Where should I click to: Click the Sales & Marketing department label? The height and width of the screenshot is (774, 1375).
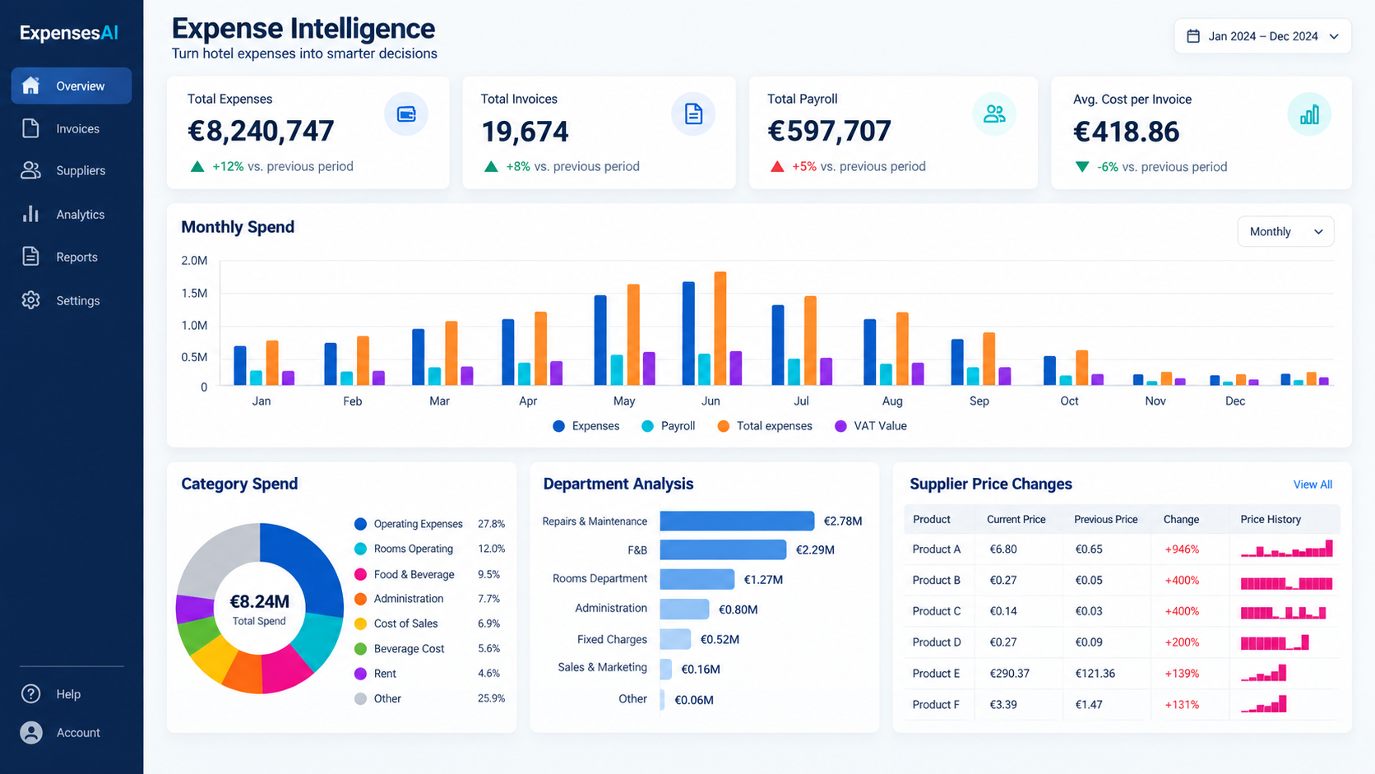tap(602, 668)
